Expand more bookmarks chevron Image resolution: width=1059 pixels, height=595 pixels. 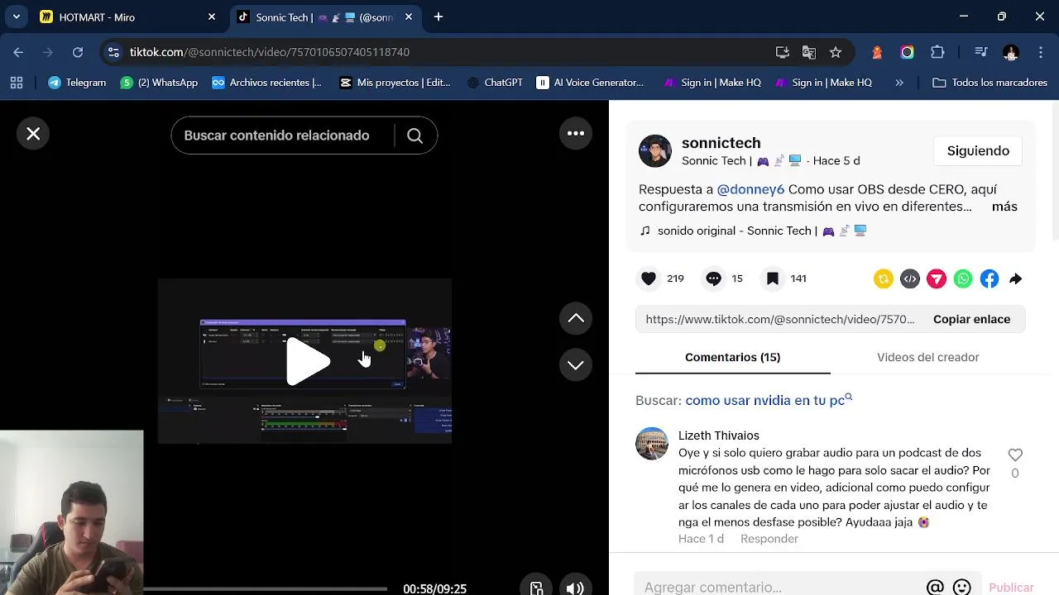[x=899, y=83]
